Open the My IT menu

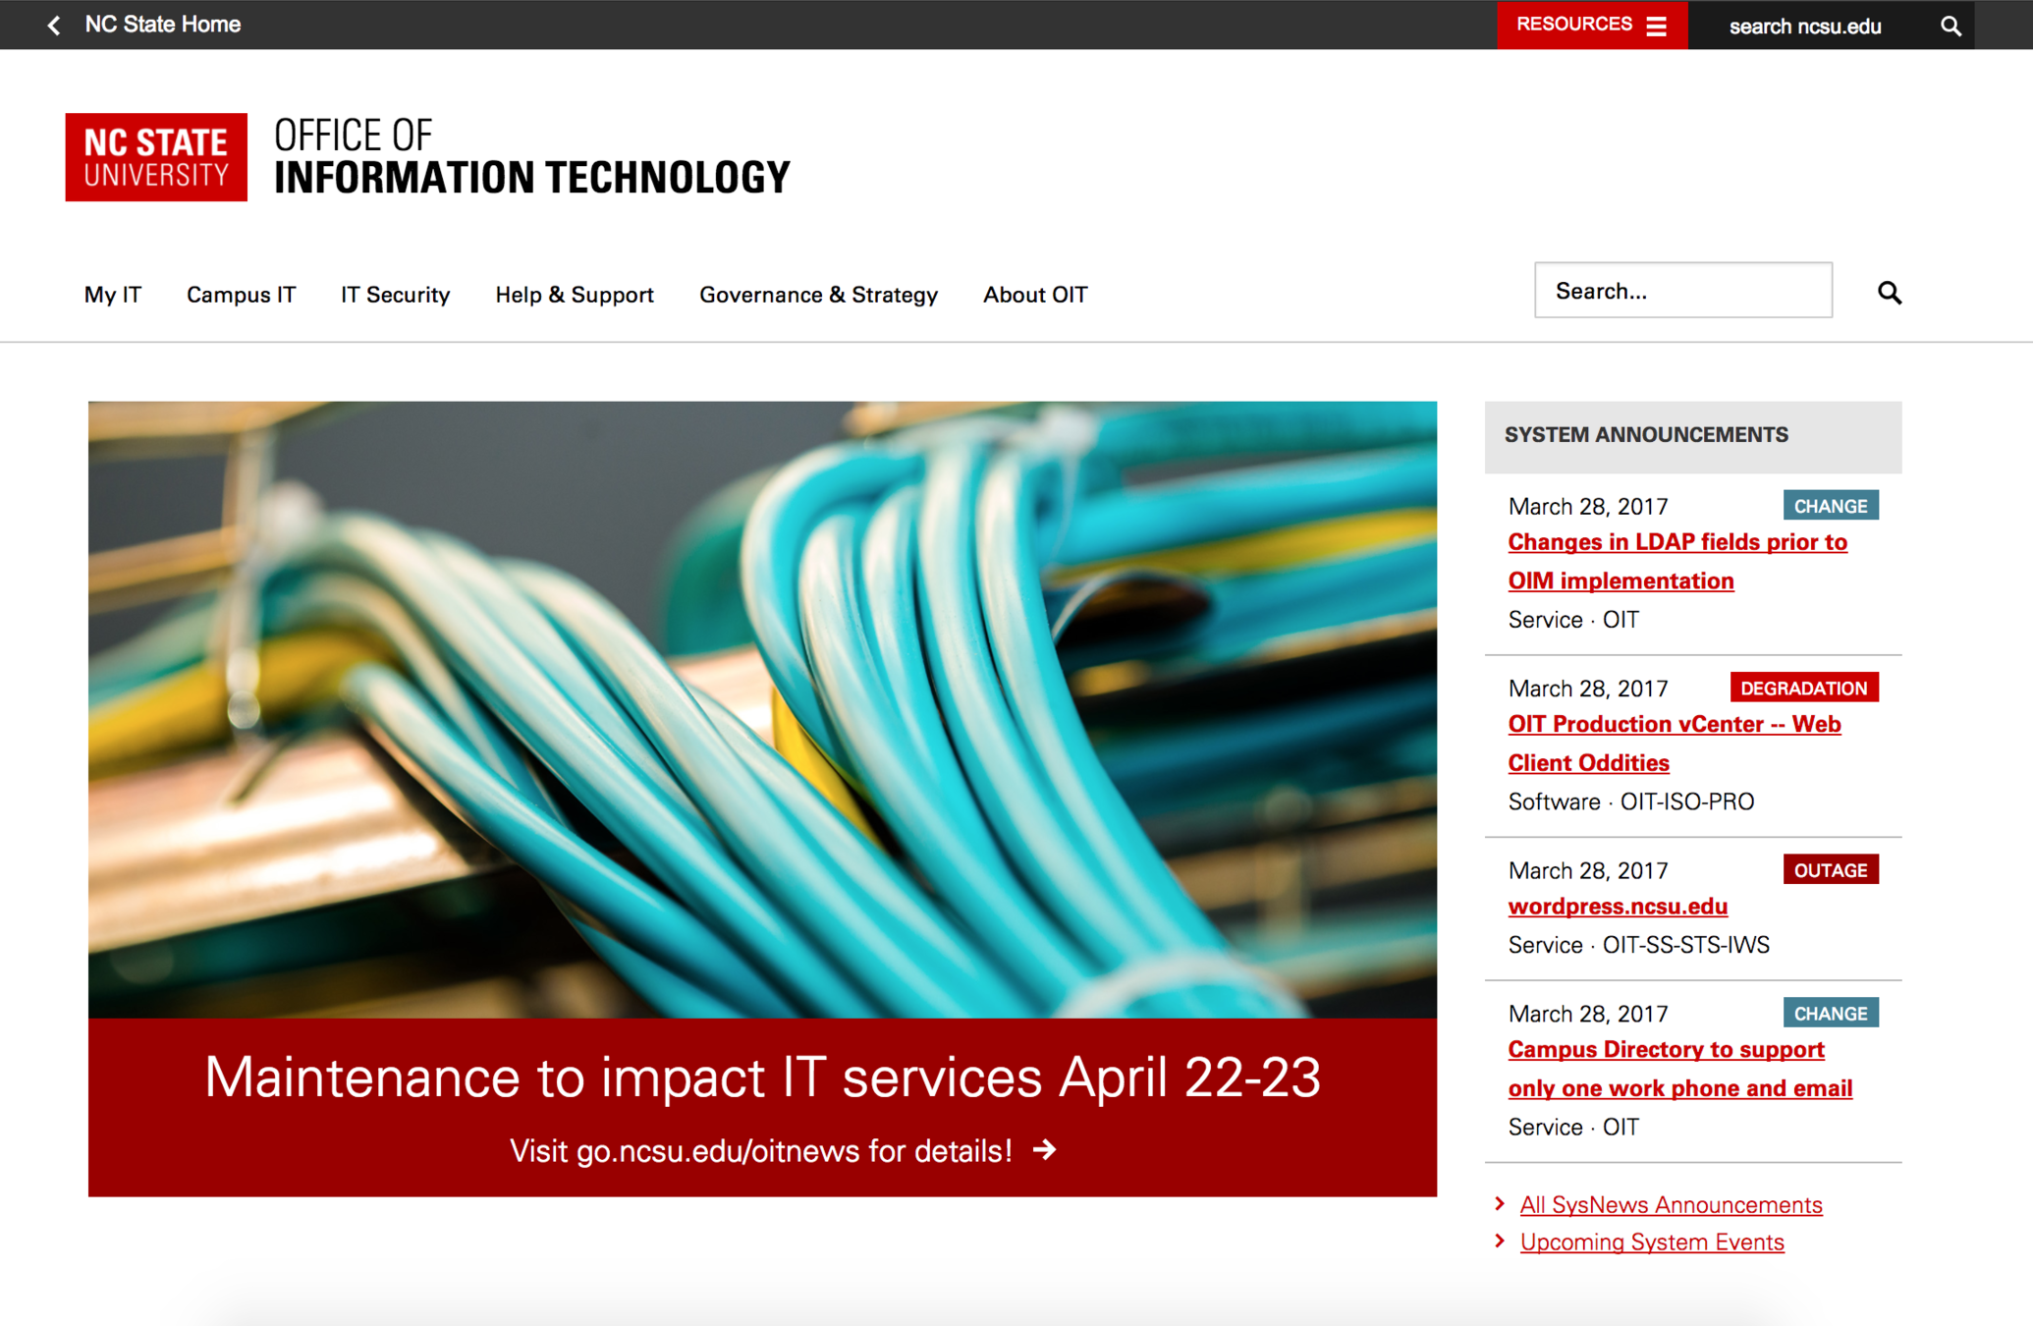coord(113,295)
